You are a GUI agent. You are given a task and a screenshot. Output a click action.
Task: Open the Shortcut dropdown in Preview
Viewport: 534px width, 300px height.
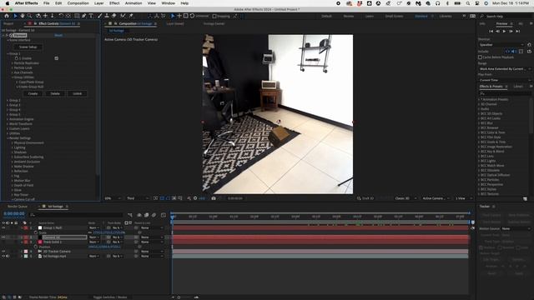pos(501,44)
